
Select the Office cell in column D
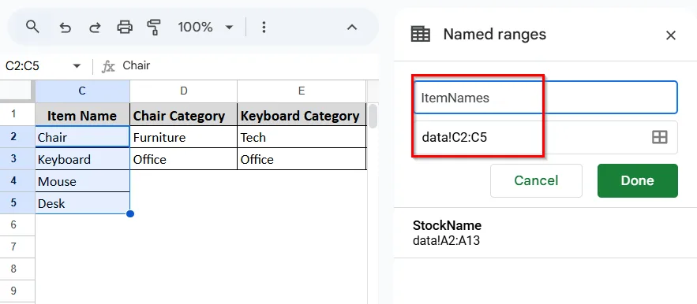[184, 159]
